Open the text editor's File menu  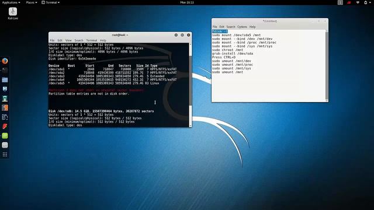coord(214,27)
